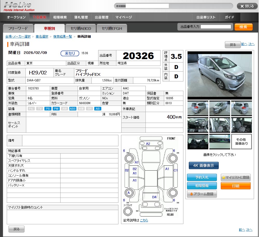Viewport: 260px width, 237px height.
Task: Click the 出品番号入力 text field
Action: [x=216, y=27]
